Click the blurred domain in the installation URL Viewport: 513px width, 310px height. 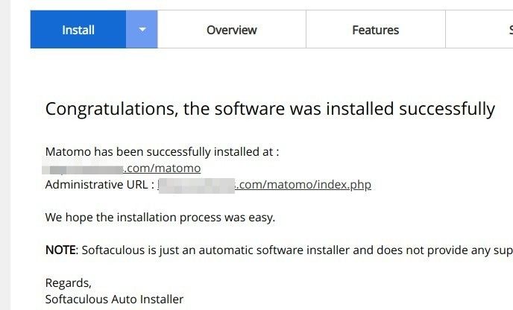83,169
